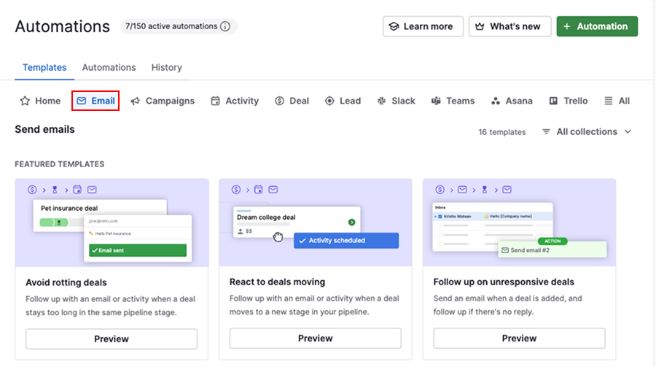Screen dimensions: 656x367
Task: Show Asana templates
Action: point(511,101)
